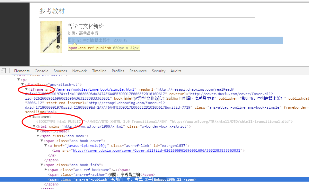Select the highlighted span ans-ref-publish row

click(x=154, y=180)
